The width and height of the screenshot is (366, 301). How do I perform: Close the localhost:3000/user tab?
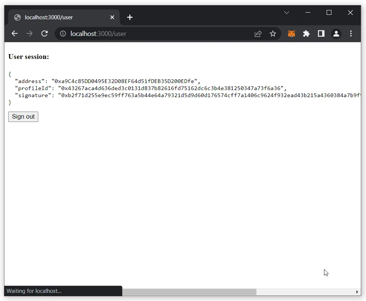(112, 17)
